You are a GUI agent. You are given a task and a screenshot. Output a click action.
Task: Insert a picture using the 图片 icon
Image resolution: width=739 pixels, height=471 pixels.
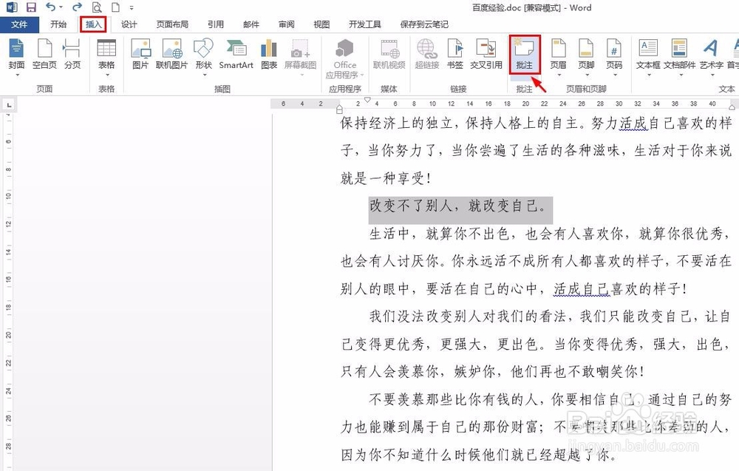(140, 55)
